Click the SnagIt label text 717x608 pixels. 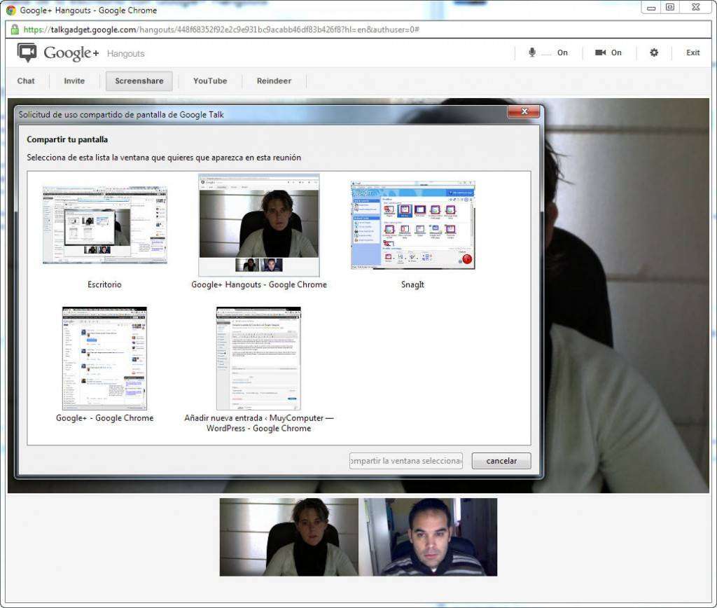click(412, 284)
